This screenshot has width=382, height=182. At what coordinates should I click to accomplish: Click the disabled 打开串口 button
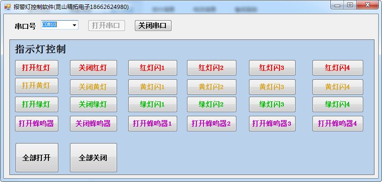coord(107,25)
